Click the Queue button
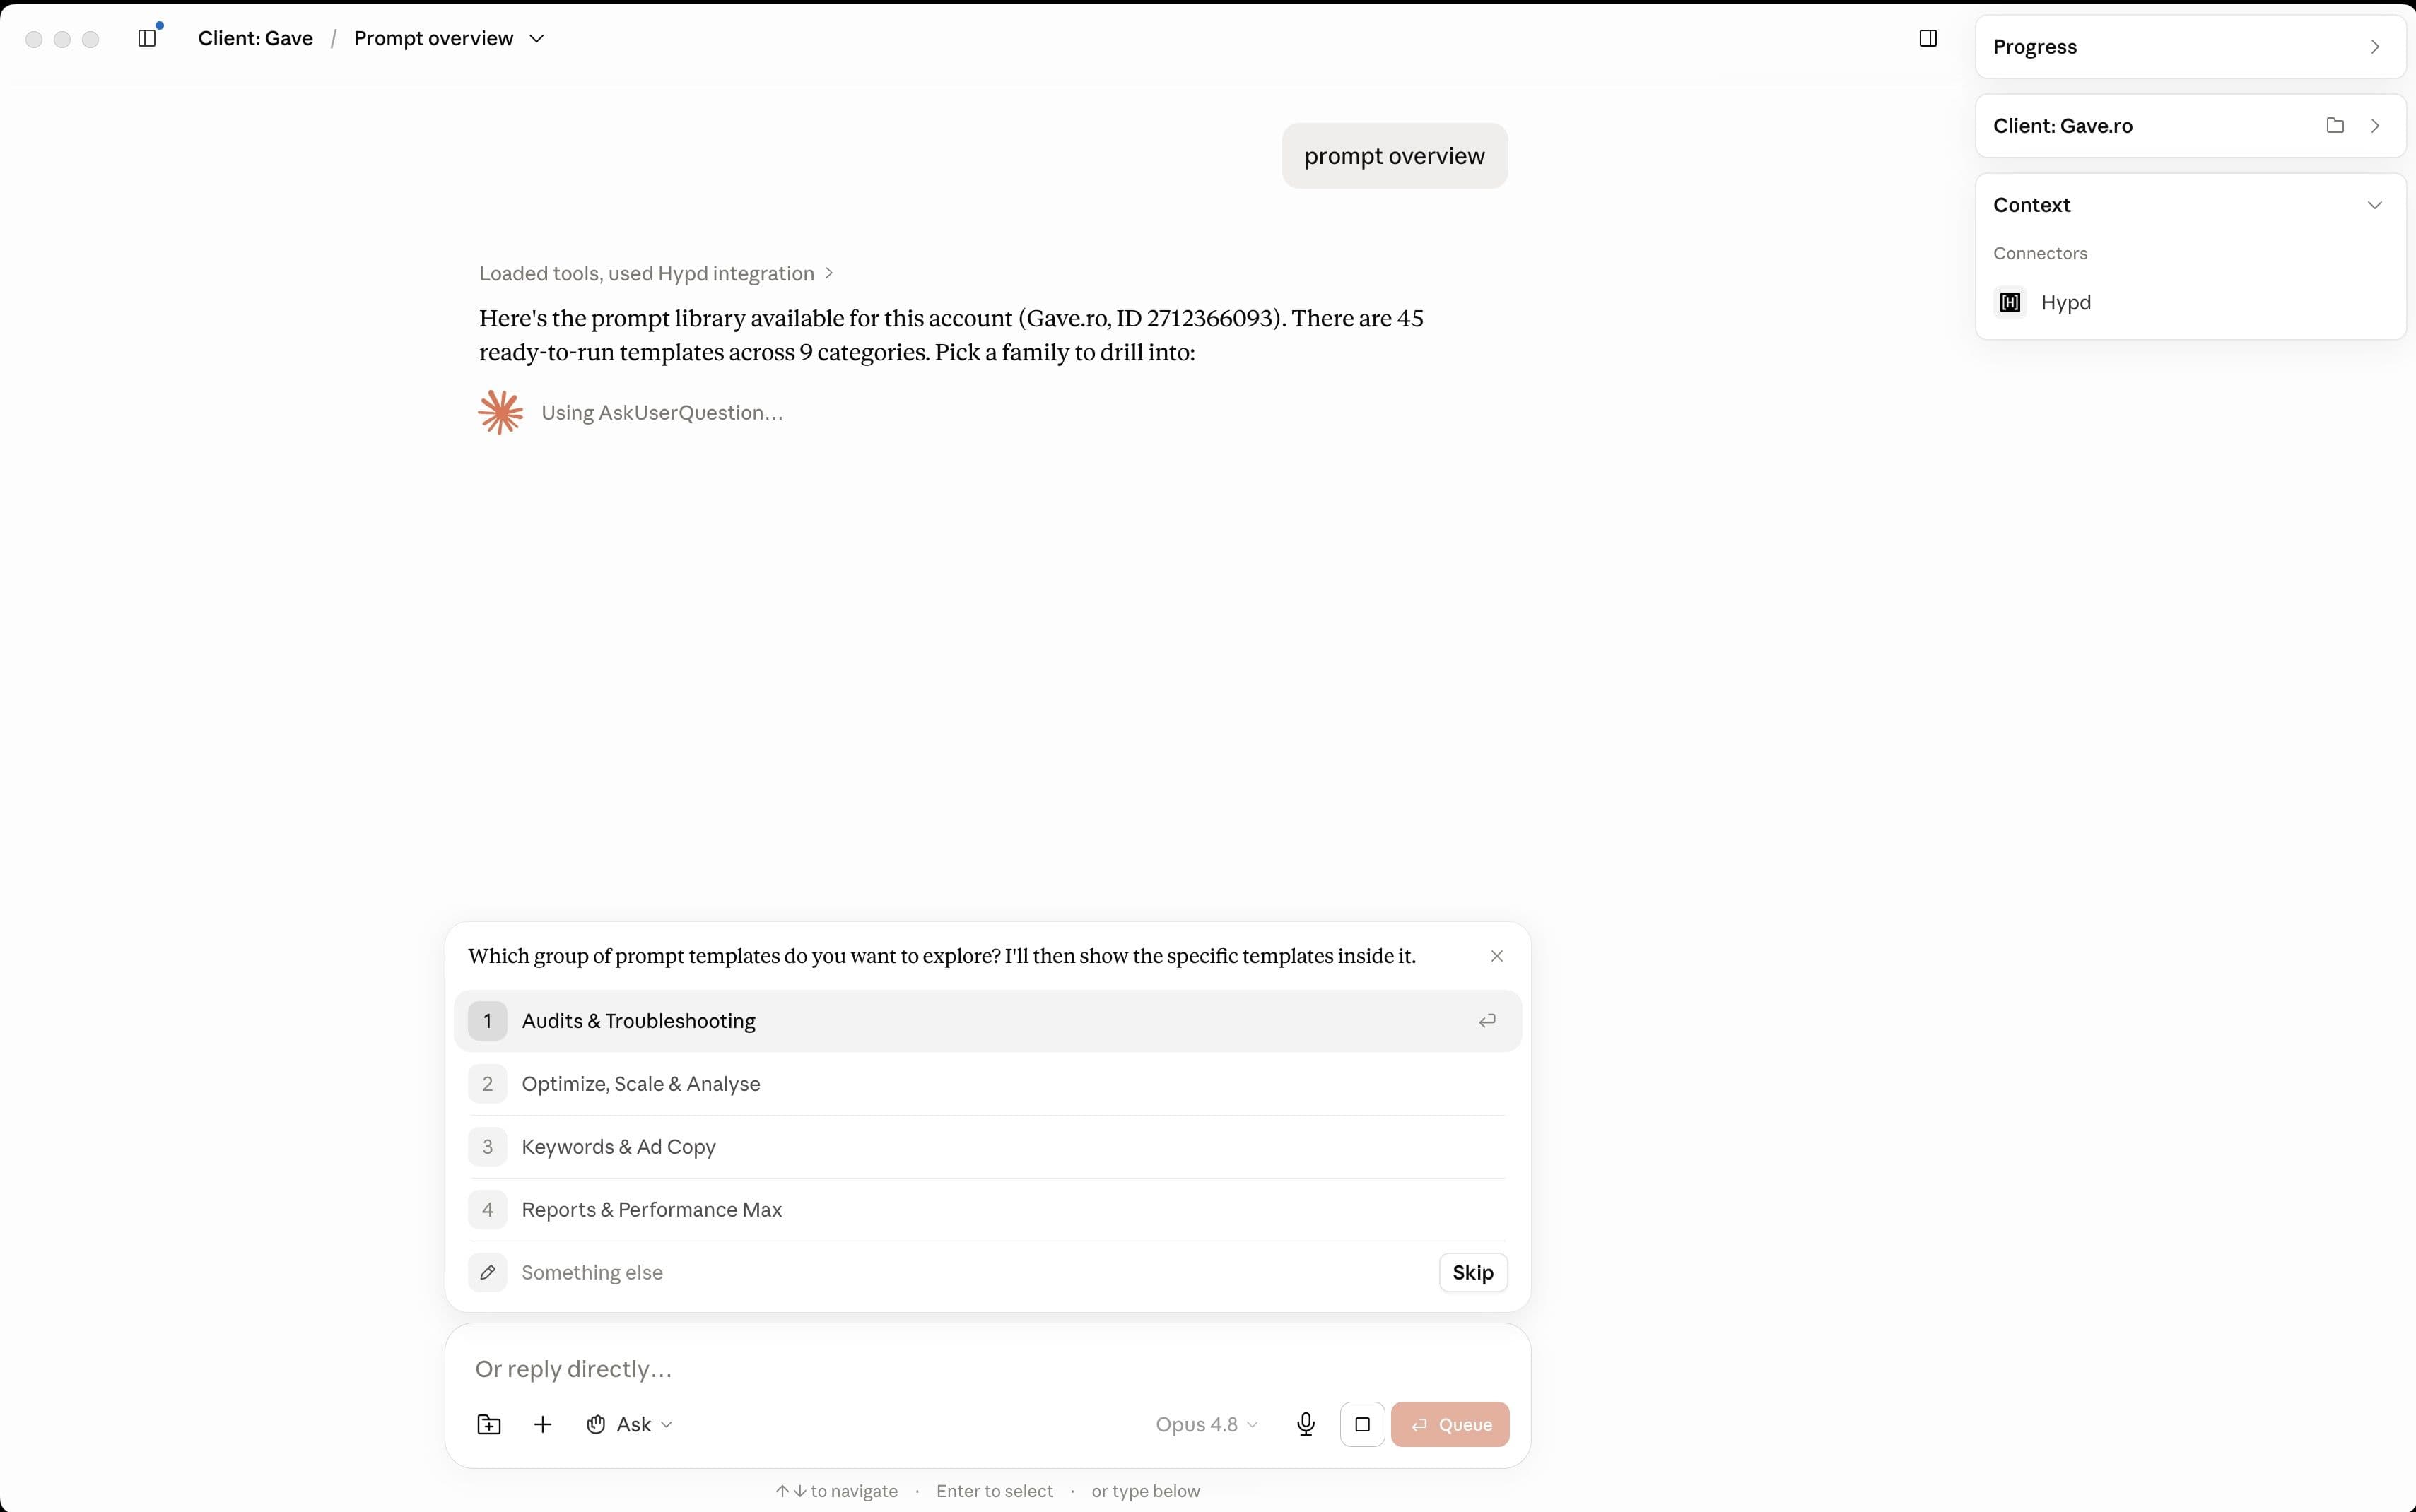This screenshot has height=1512, width=2416. click(x=1450, y=1424)
